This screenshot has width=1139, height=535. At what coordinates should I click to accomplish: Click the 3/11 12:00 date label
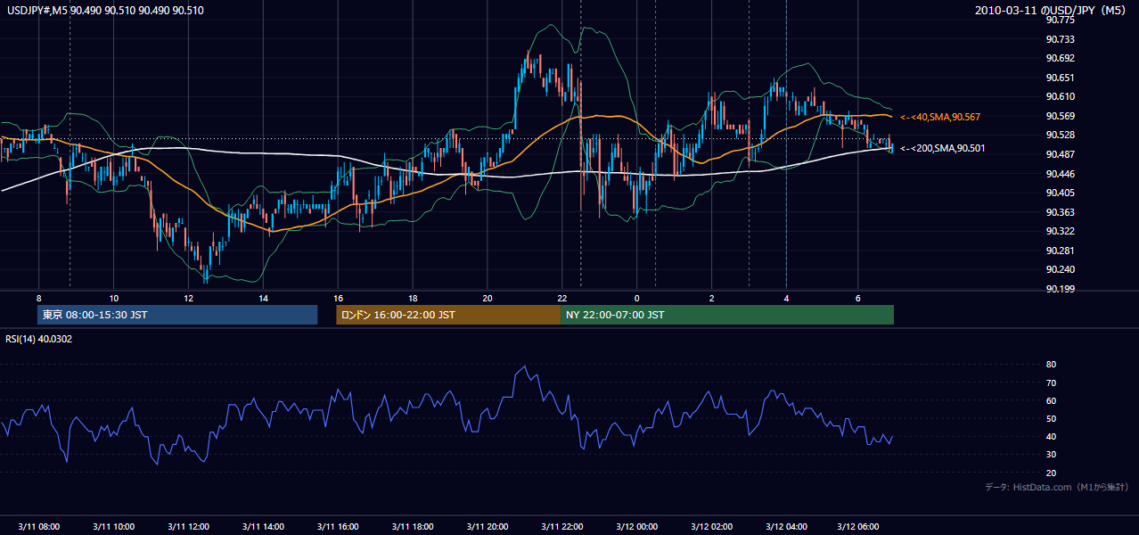[x=188, y=527]
